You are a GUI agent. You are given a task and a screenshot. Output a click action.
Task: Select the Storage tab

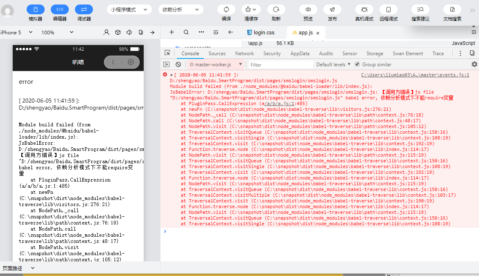coord(375,54)
